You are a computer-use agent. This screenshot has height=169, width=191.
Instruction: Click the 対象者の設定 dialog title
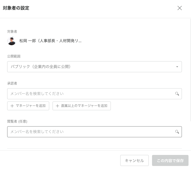16,8
